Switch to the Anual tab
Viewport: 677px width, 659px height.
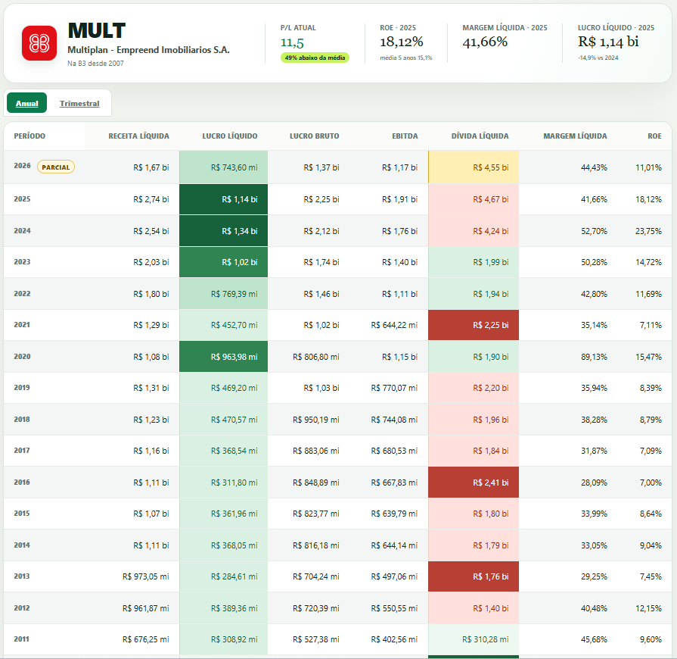[26, 103]
